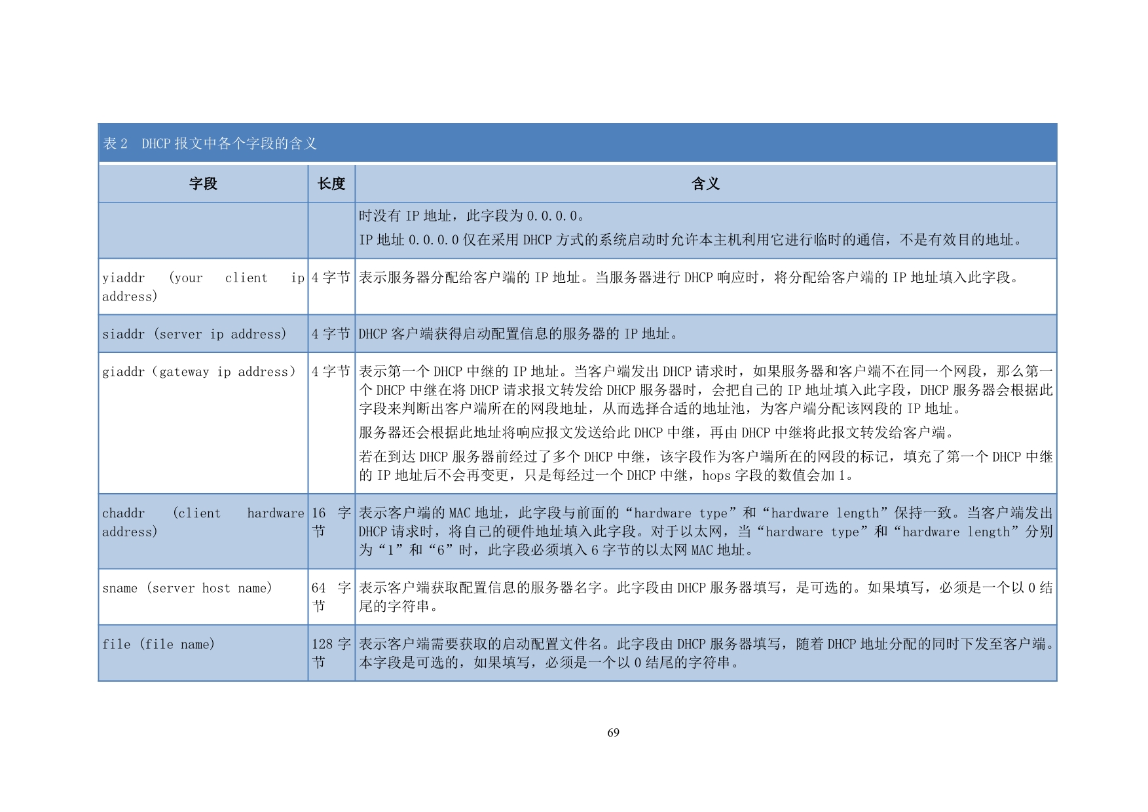Select the yiaddr (your client ip address) cell

click(x=203, y=287)
